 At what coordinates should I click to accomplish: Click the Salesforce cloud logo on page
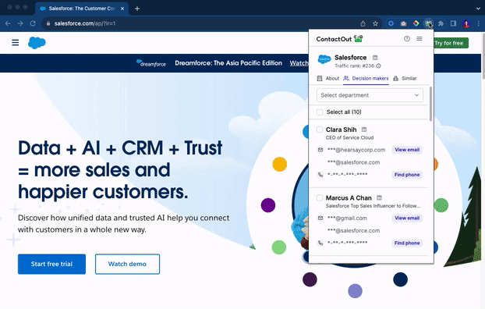37,42
